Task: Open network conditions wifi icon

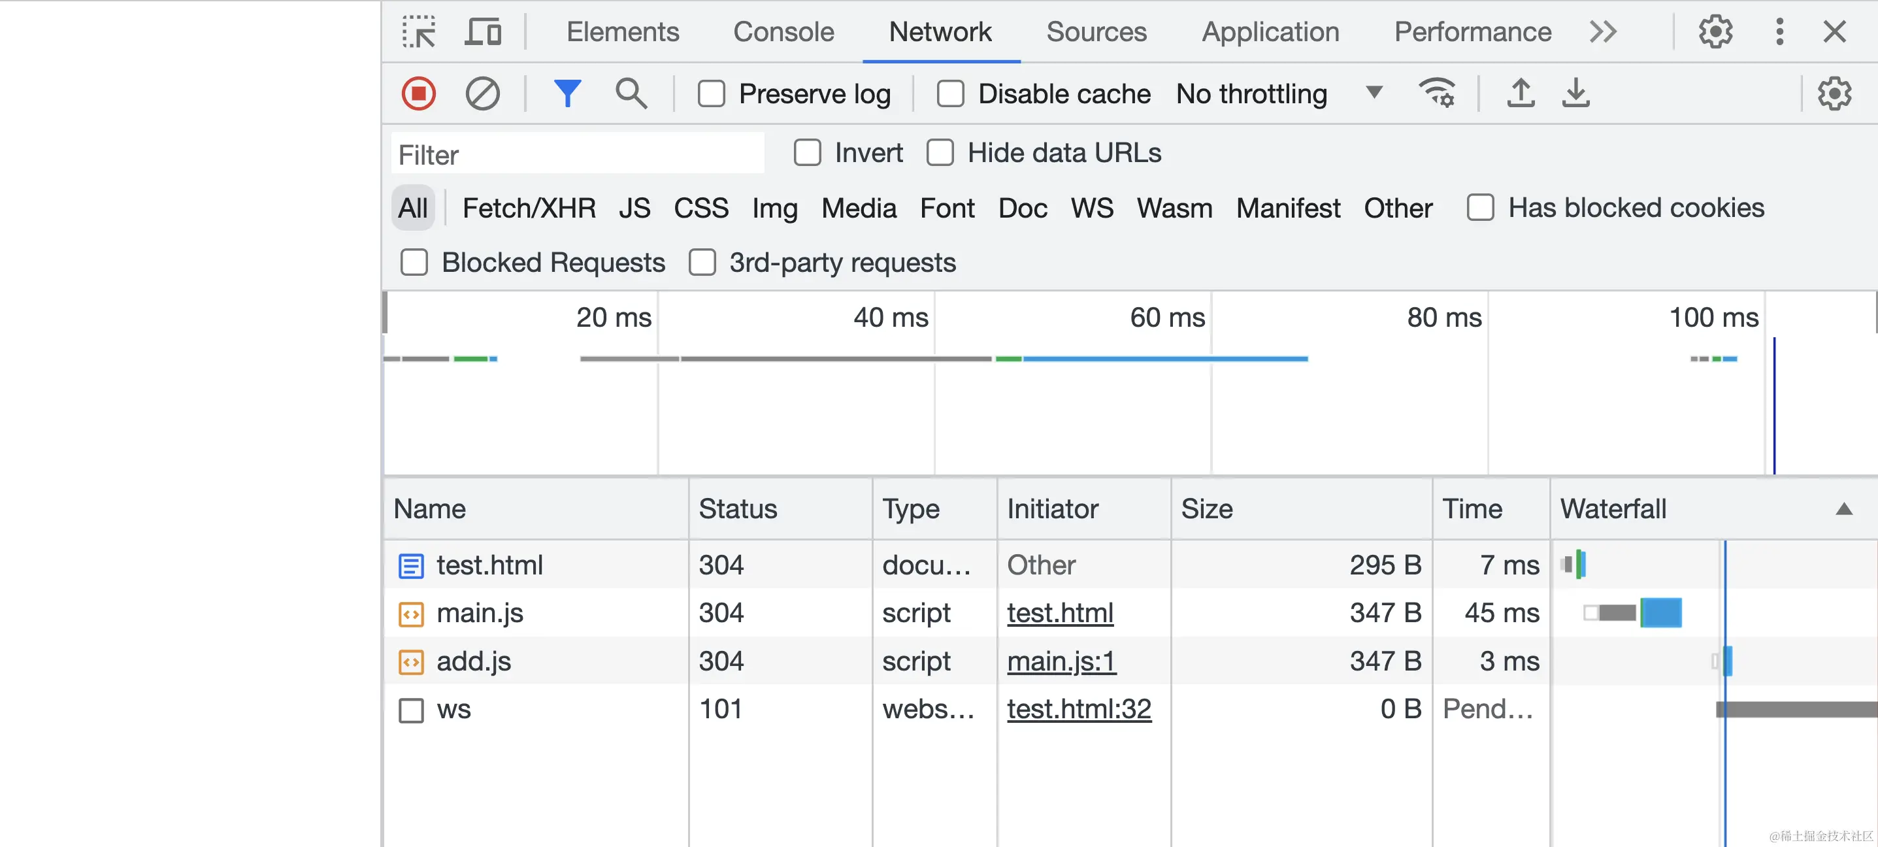Action: pyautogui.click(x=1437, y=93)
